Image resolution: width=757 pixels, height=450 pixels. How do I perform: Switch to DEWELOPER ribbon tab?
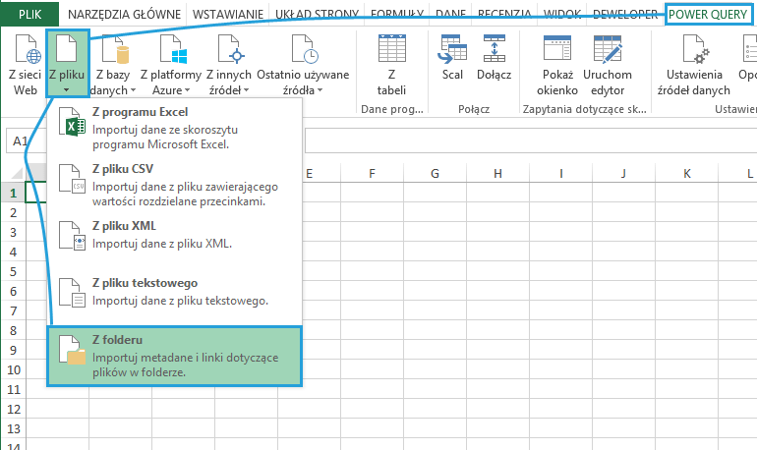[625, 15]
